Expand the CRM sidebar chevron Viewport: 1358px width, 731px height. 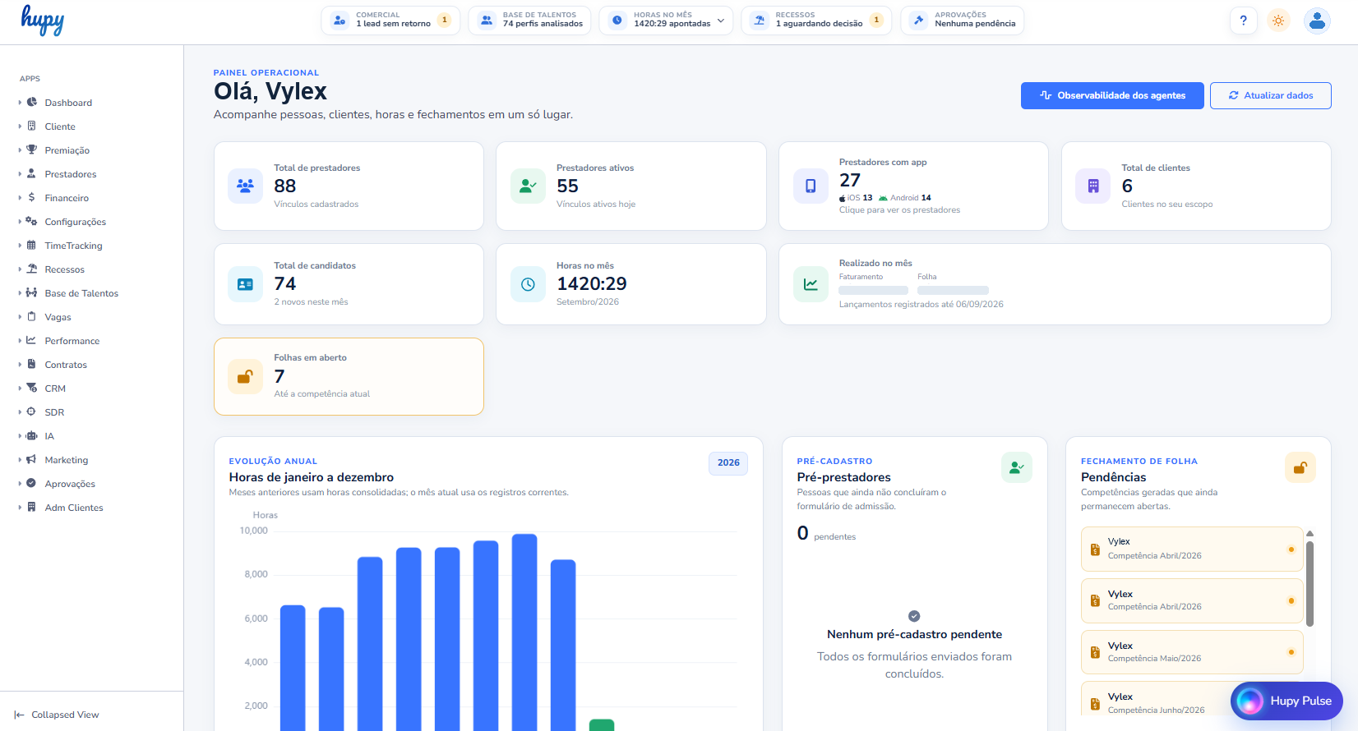click(x=20, y=388)
